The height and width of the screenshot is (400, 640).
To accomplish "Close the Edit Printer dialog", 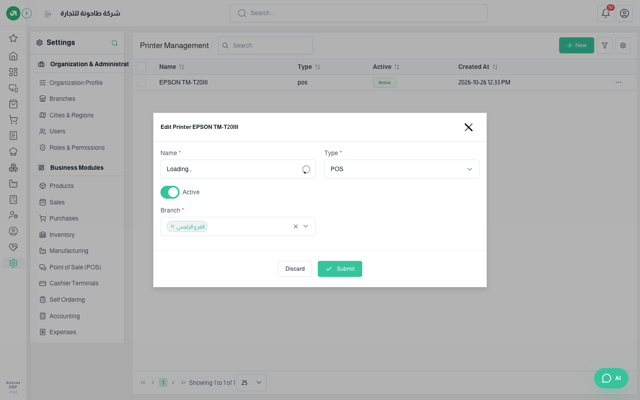I will pos(468,127).
